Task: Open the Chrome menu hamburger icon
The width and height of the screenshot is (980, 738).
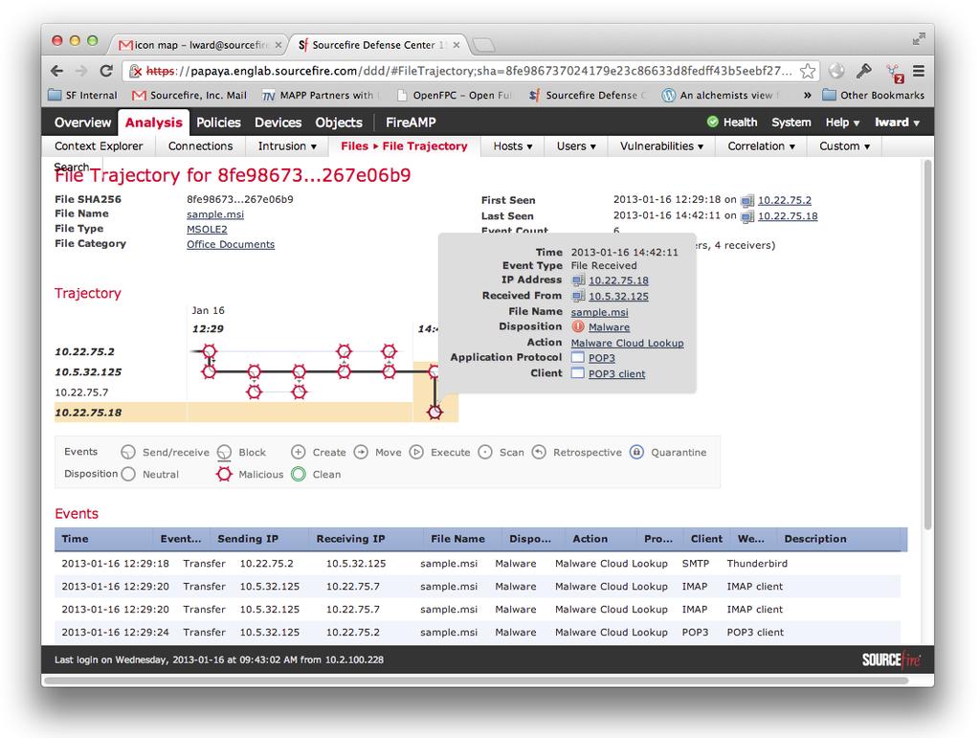Action: pyautogui.click(x=919, y=71)
